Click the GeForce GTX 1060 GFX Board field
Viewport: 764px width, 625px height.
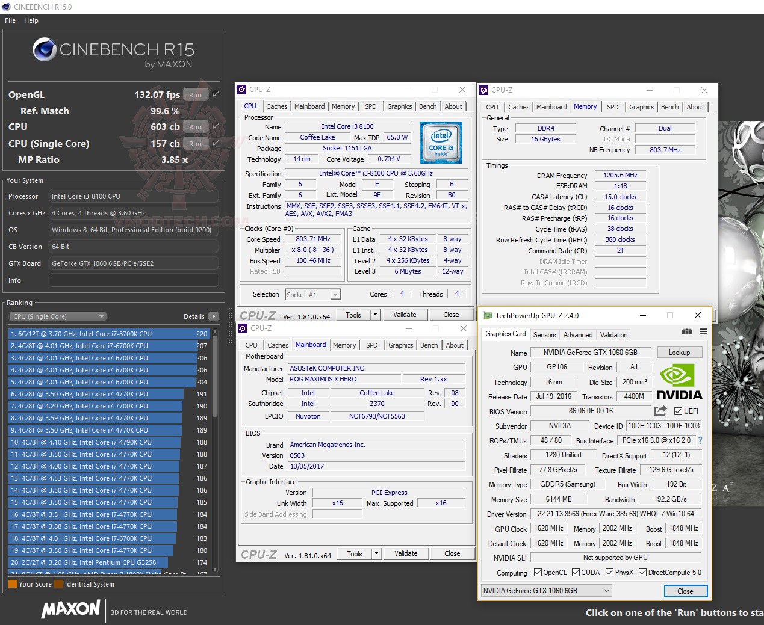133,263
